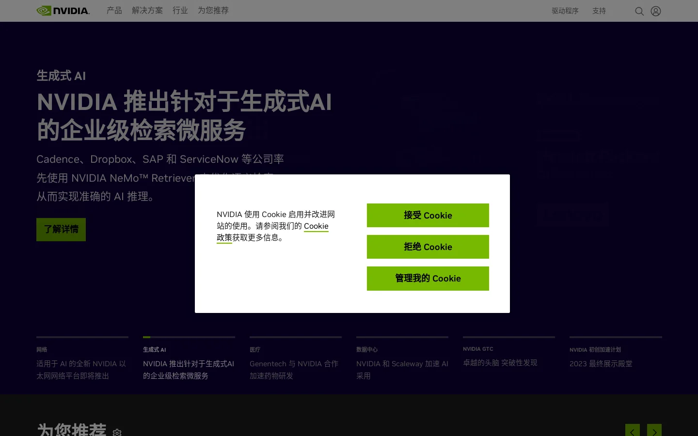Click the 为您推荐 section heading
698x436 pixels.
tap(72, 430)
